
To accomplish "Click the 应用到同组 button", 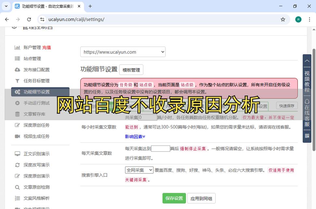I will point(201,198).
